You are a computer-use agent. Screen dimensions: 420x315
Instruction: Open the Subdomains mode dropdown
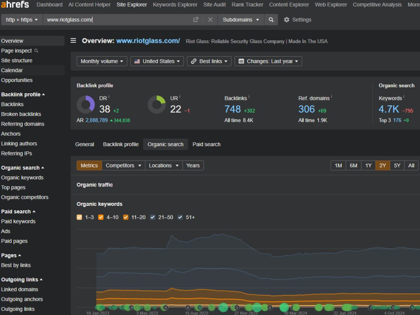pyautogui.click(x=241, y=20)
